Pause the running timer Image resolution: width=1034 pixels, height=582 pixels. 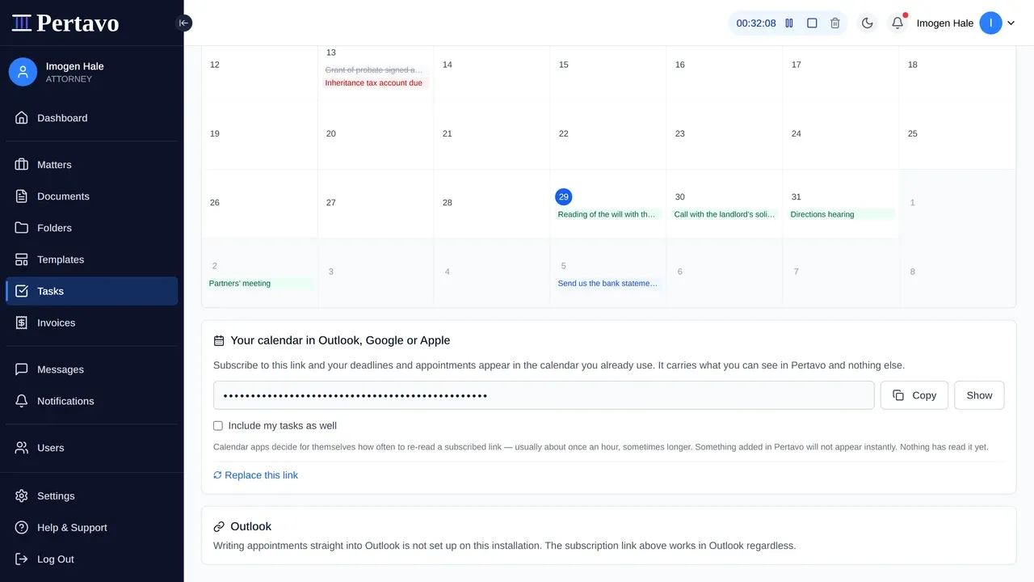pyautogui.click(x=789, y=23)
